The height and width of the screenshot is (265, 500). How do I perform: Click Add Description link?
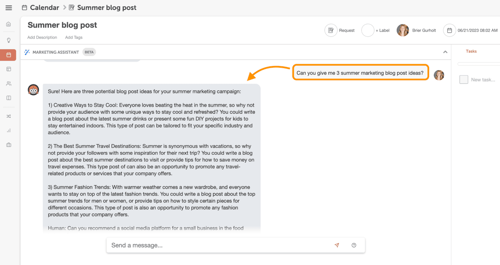(42, 37)
